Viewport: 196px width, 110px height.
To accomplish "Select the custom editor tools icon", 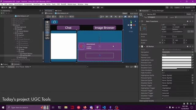I will click(x=47, y=38).
